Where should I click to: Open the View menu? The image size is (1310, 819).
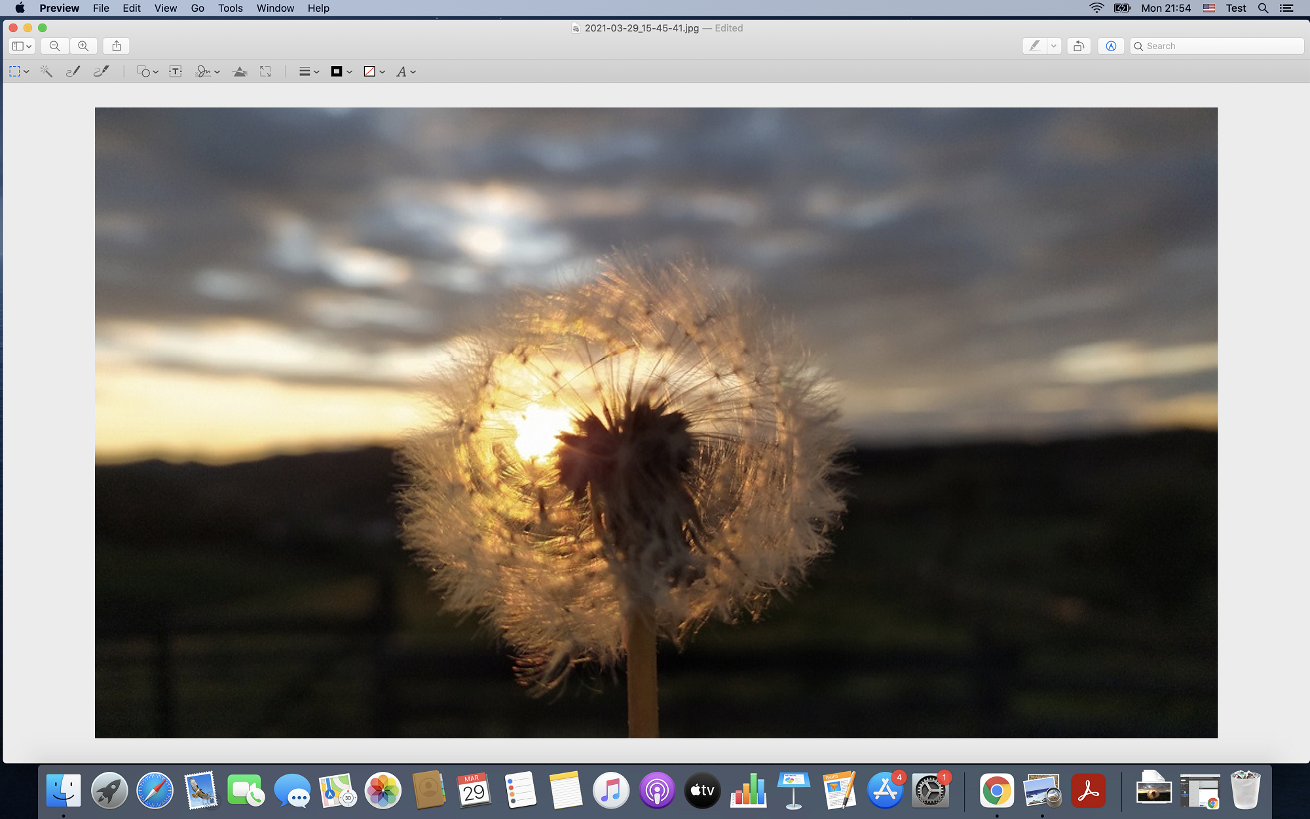(x=166, y=8)
